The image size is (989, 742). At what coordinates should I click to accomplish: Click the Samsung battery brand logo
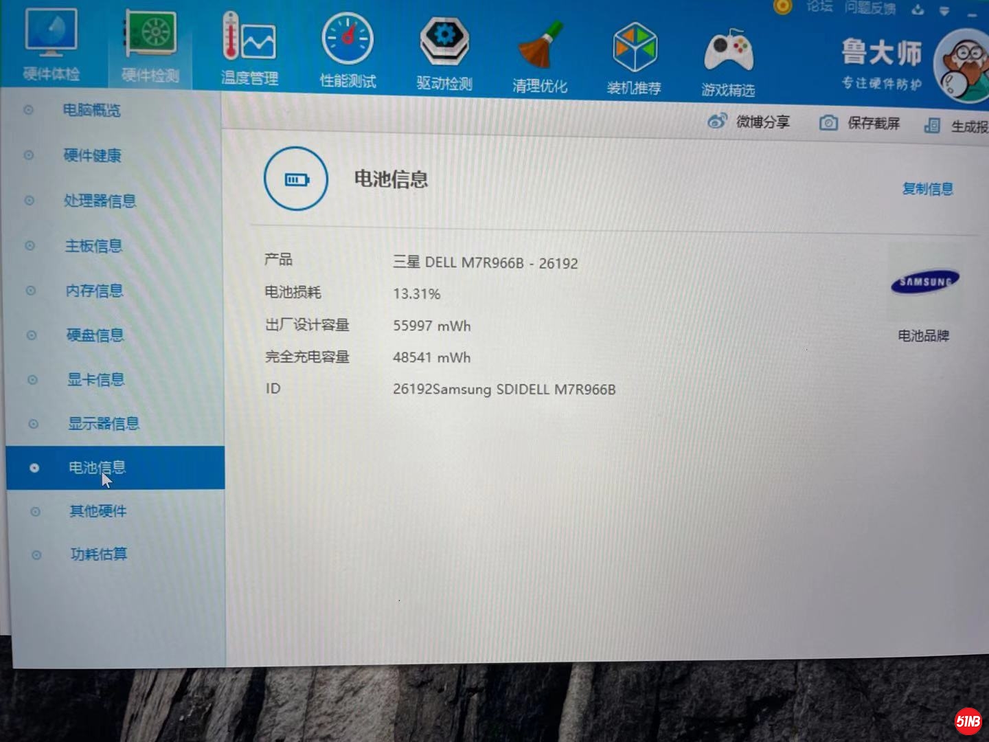[924, 282]
